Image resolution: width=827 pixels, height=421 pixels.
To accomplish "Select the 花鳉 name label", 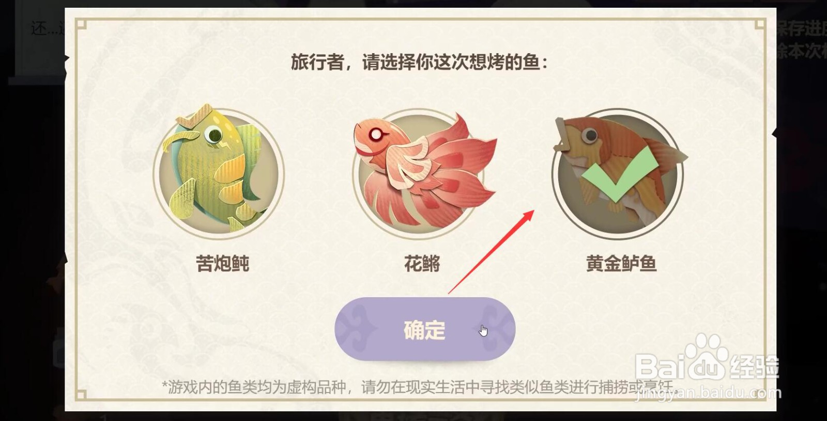I will tap(422, 264).
